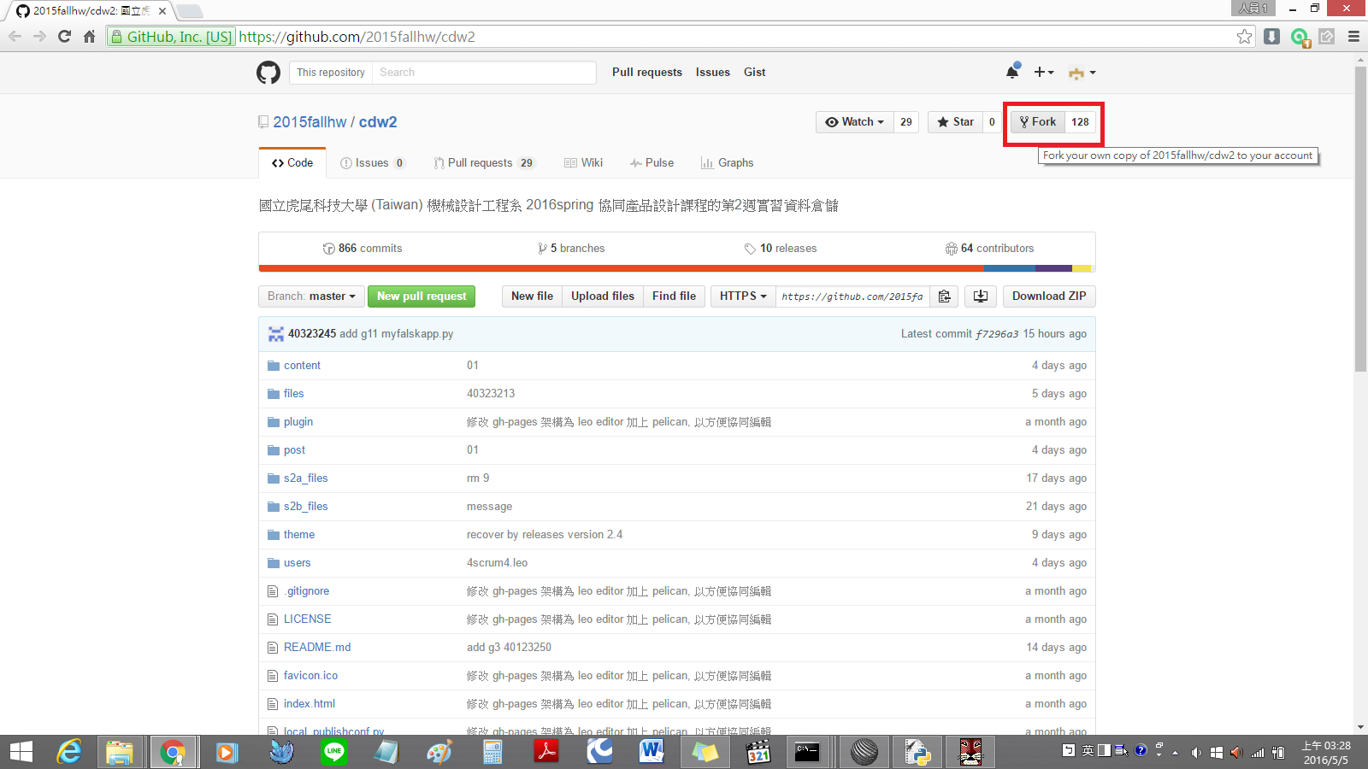Copy the clone URL to the clipboard

tap(944, 296)
